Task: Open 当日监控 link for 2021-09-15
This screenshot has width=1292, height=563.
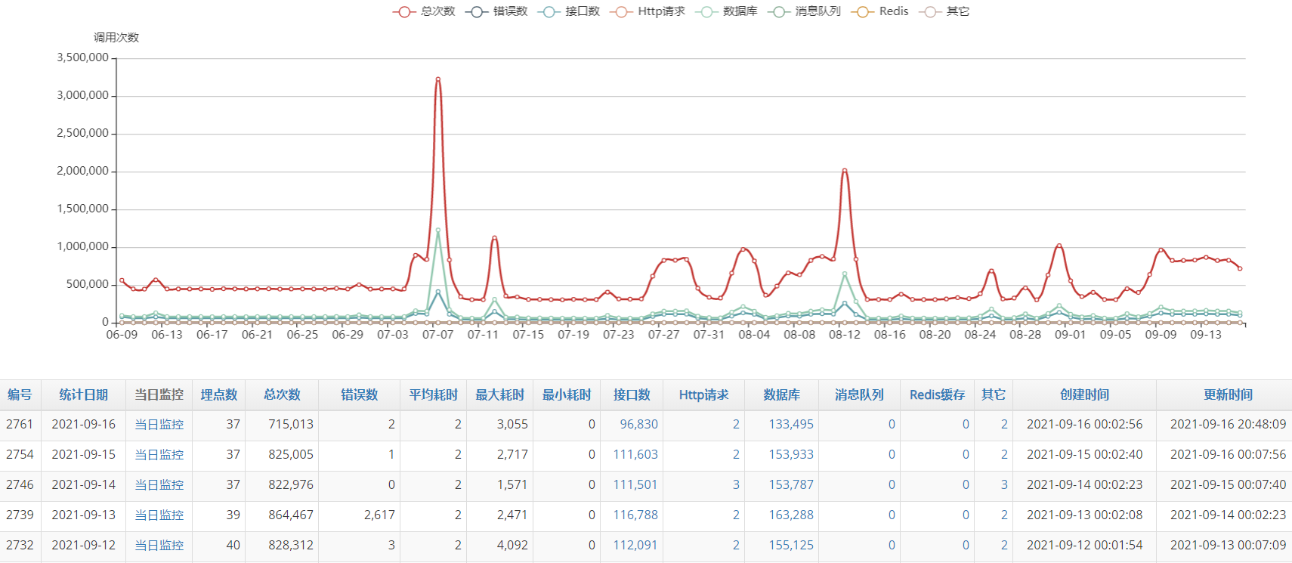Action: [x=159, y=455]
